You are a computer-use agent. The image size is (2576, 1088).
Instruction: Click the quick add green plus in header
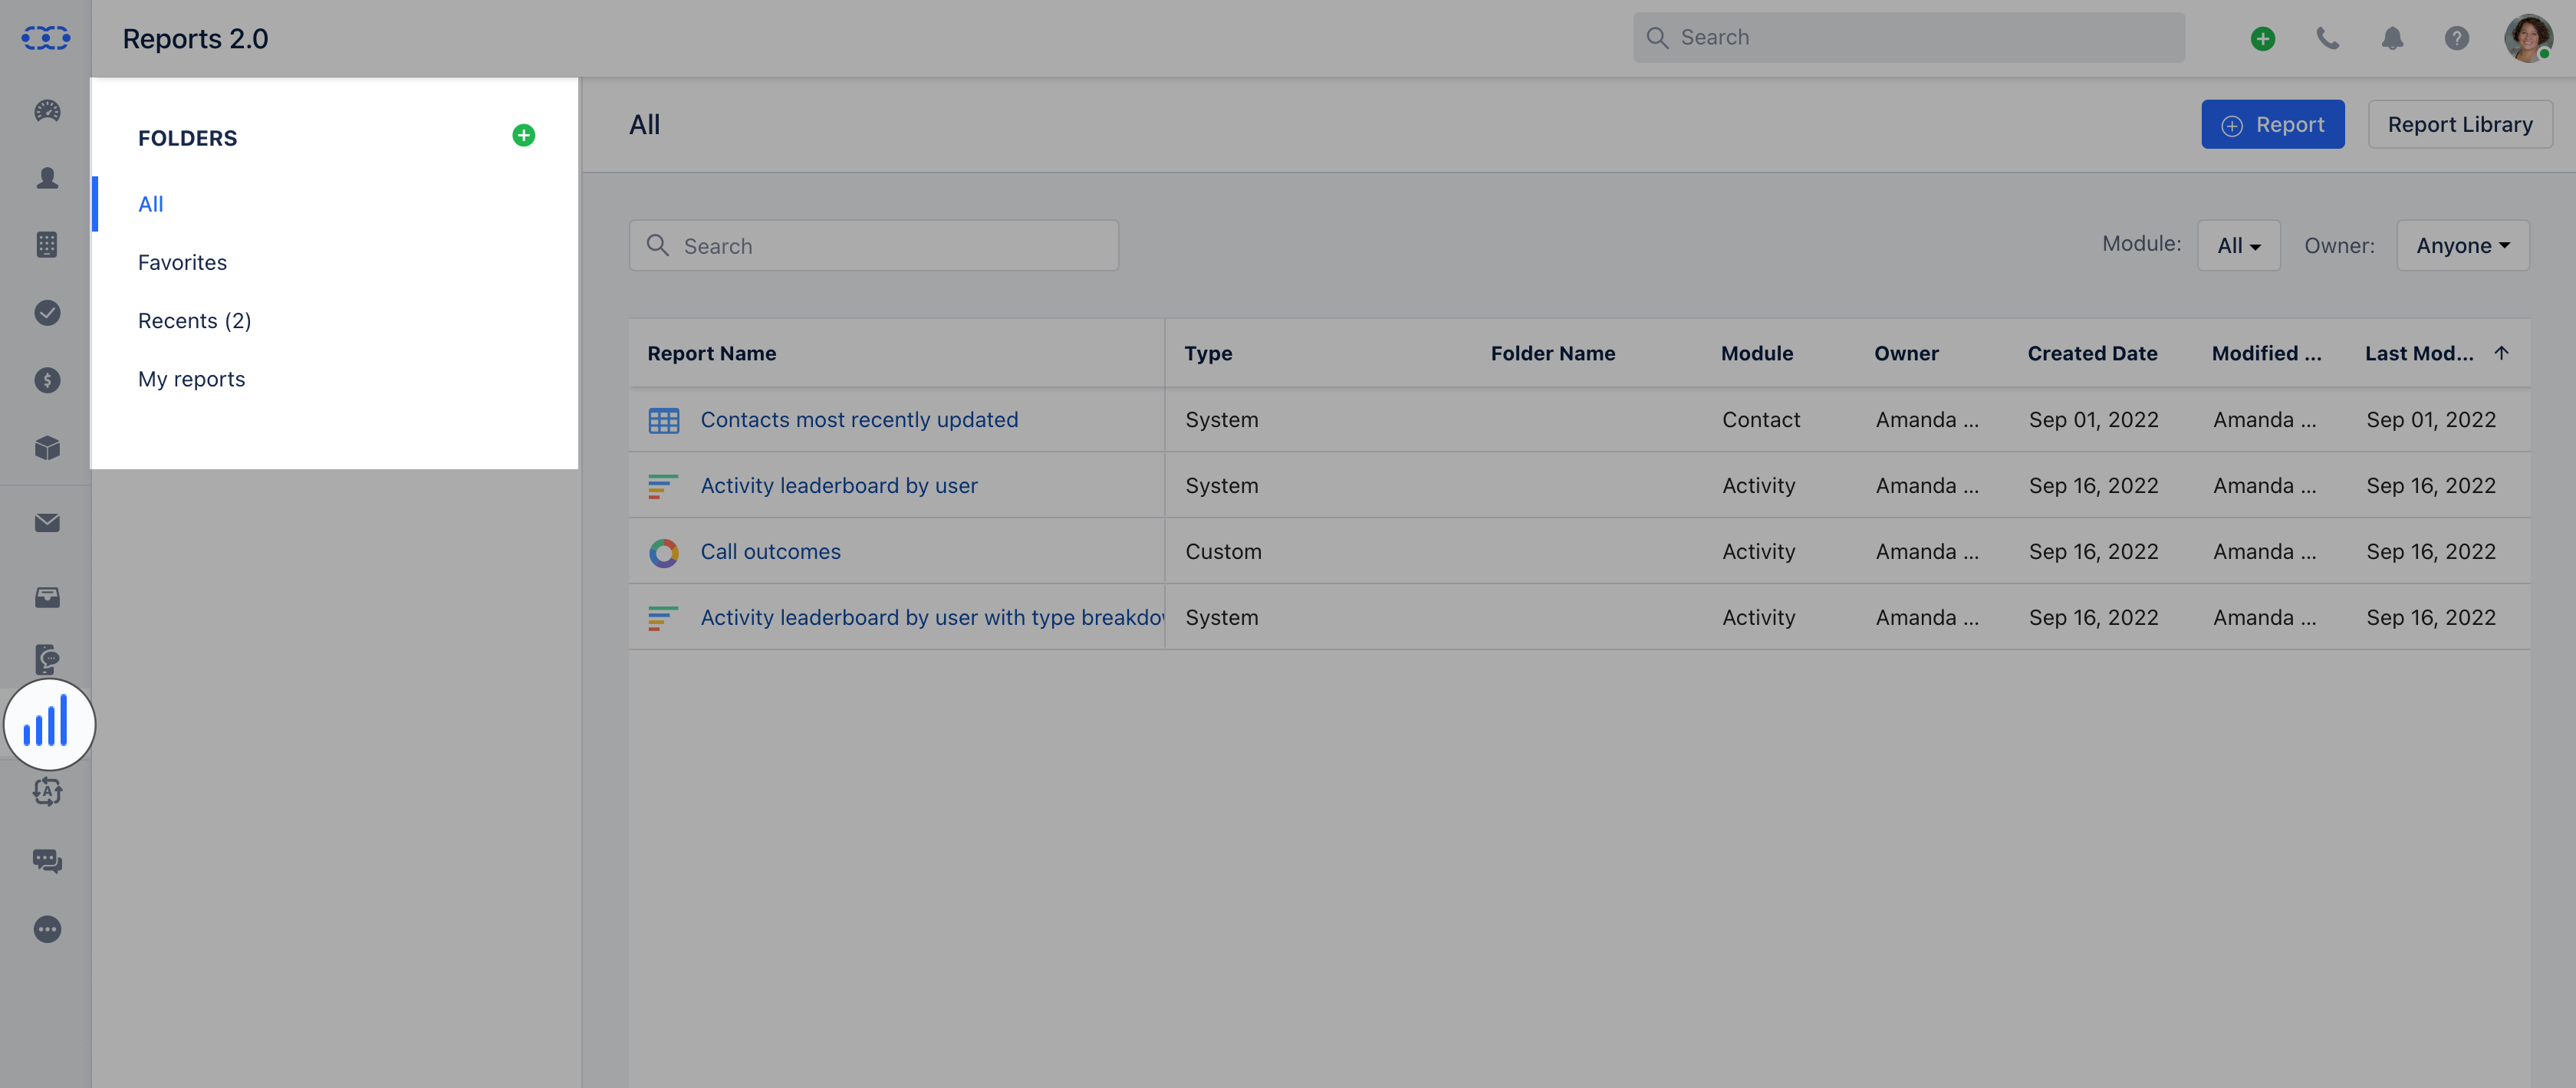(x=2263, y=38)
